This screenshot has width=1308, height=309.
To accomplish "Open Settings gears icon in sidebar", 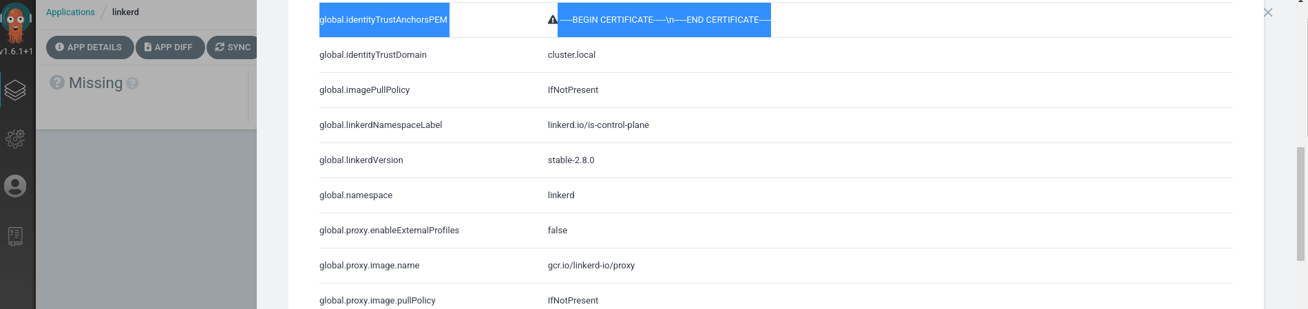I will coord(15,138).
